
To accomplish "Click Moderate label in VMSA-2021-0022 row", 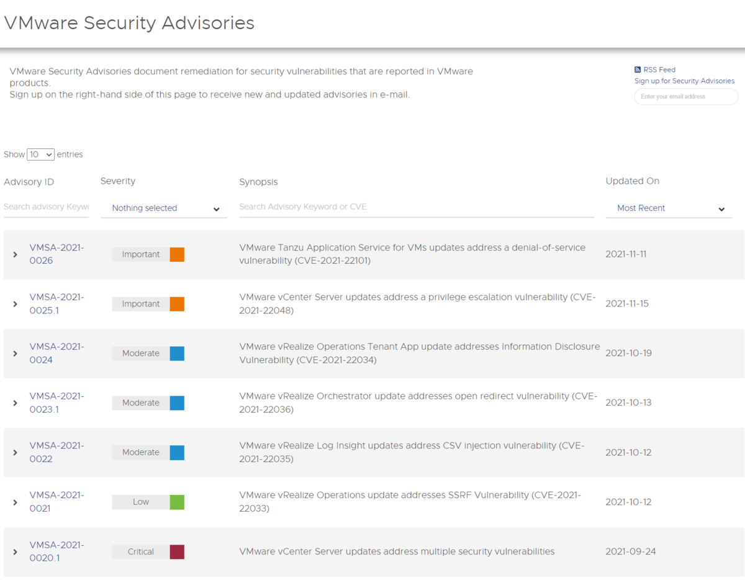I will [141, 453].
